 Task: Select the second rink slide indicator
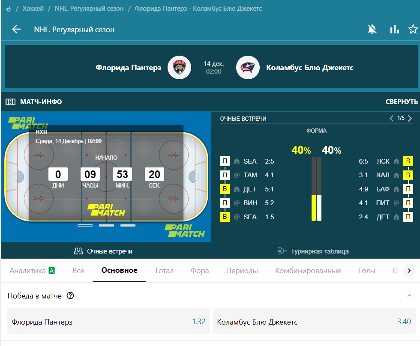click(106, 225)
